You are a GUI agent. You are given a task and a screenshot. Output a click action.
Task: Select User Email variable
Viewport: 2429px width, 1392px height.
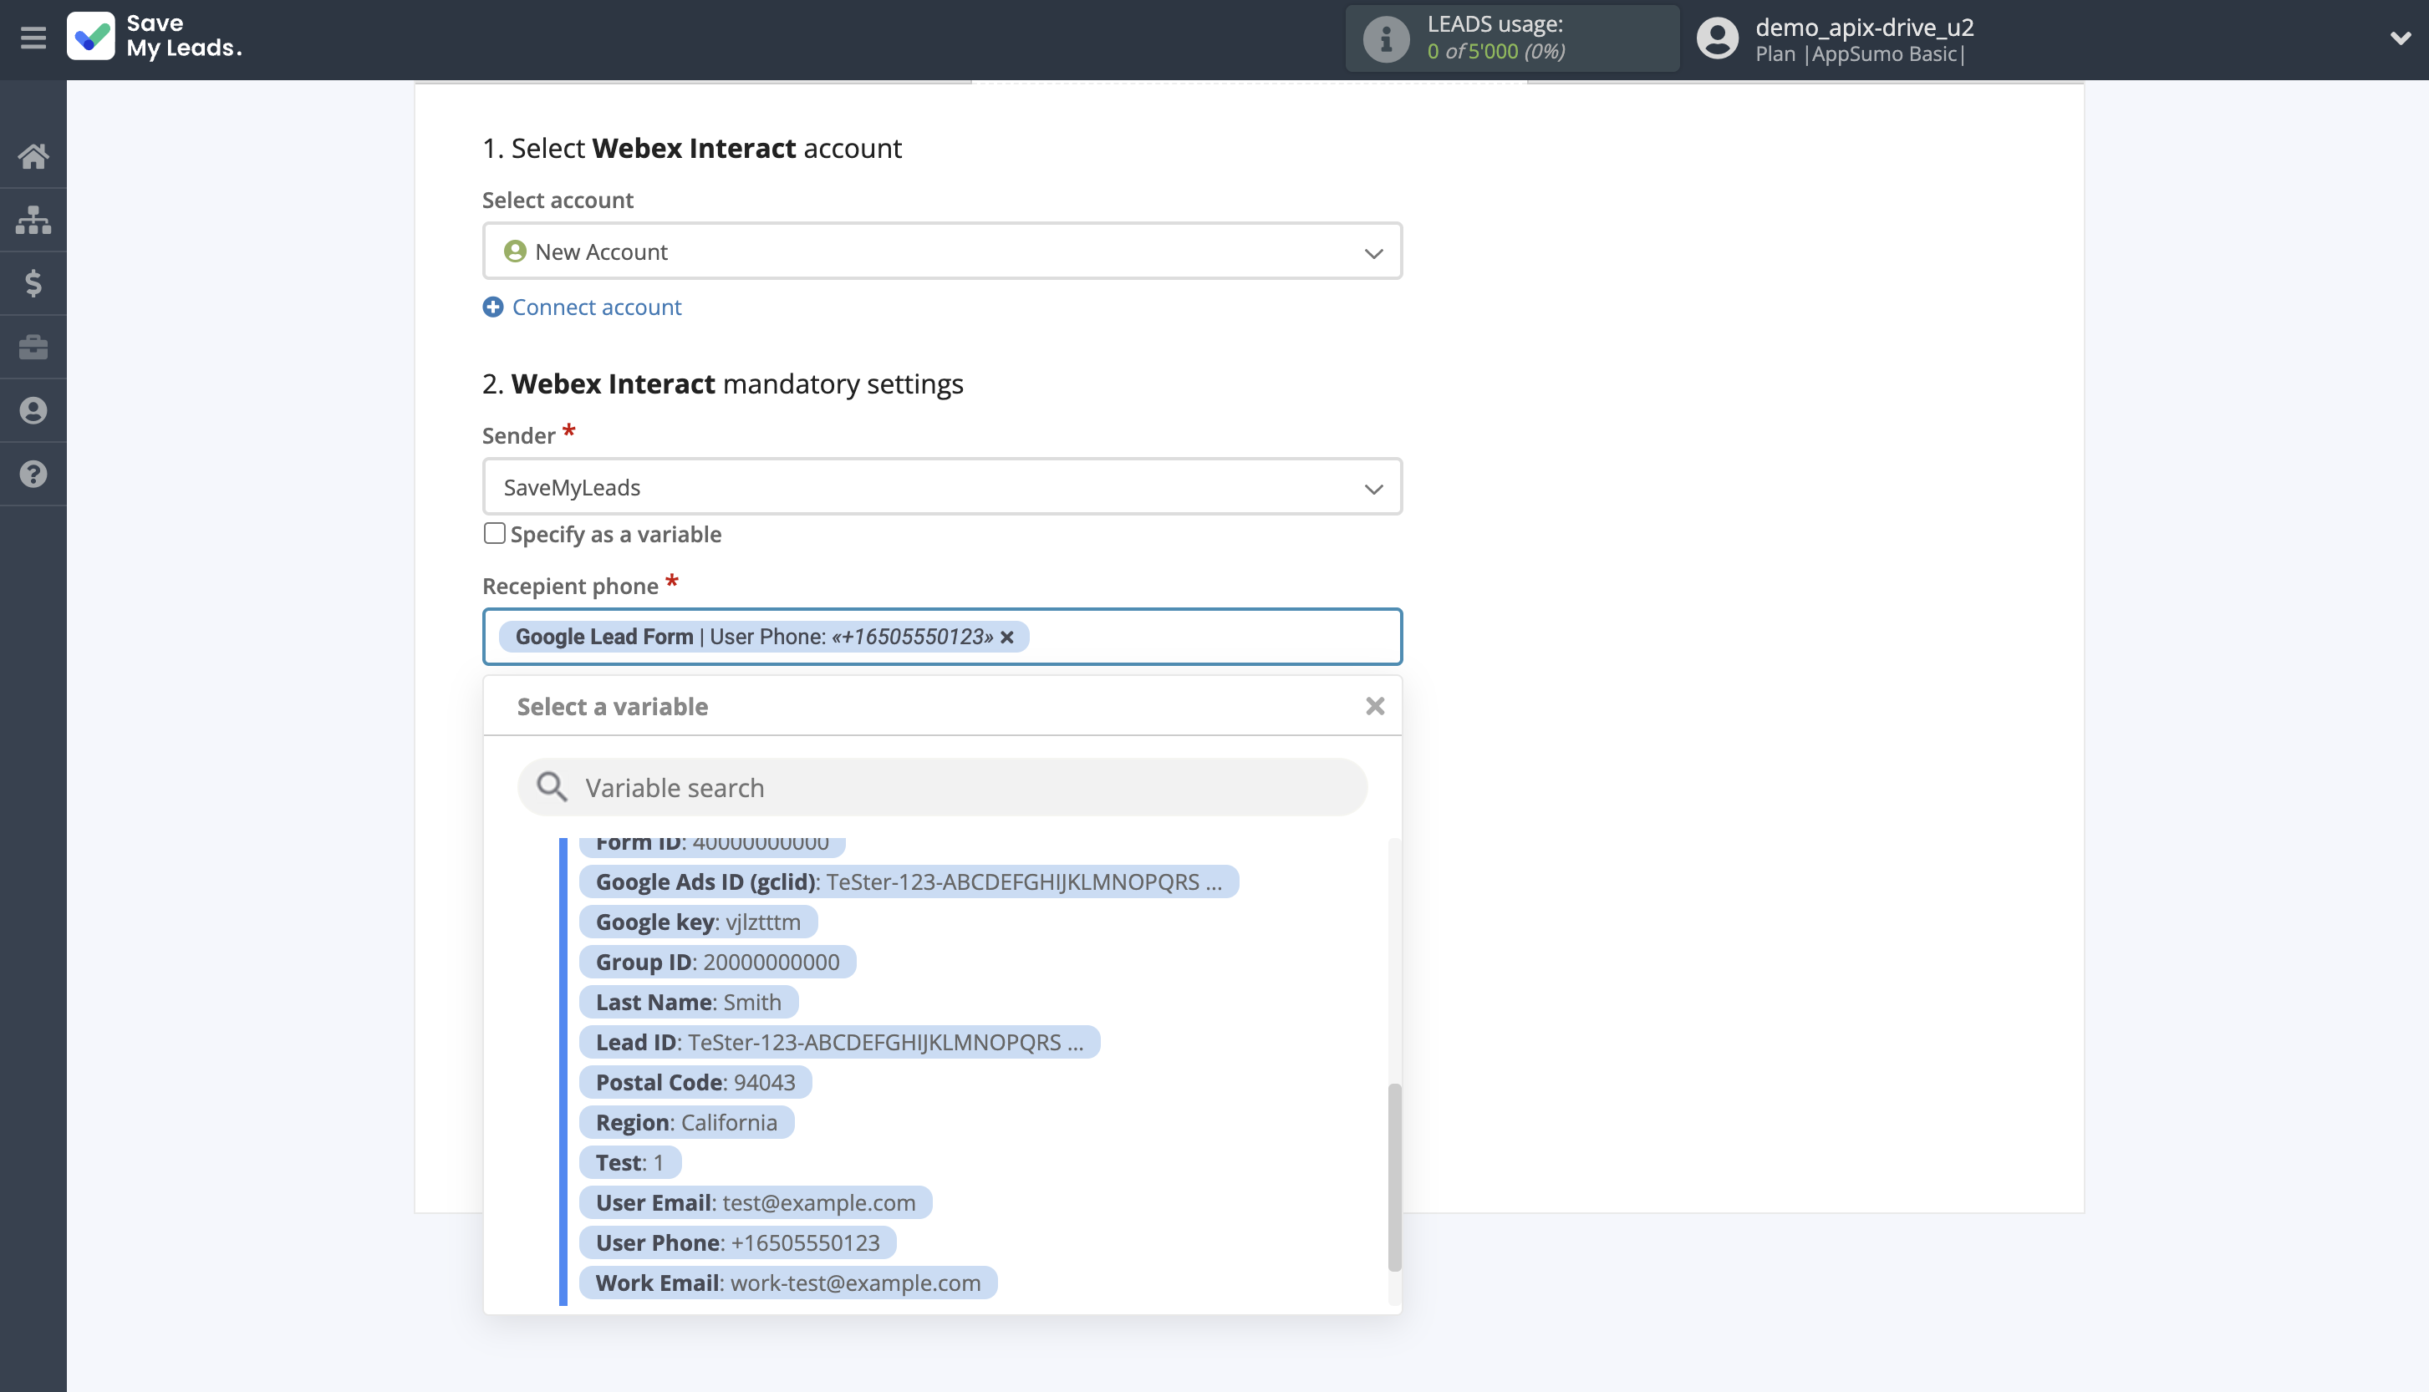click(x=756, y=1202)
